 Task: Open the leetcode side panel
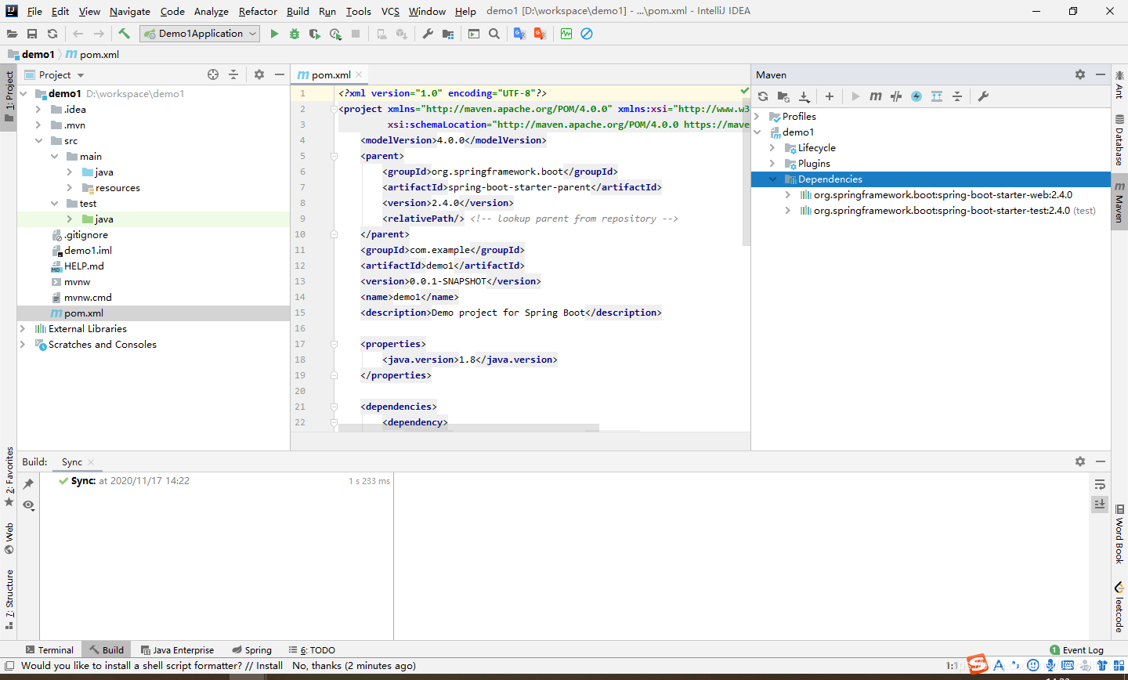click(x=1119, y=606)
